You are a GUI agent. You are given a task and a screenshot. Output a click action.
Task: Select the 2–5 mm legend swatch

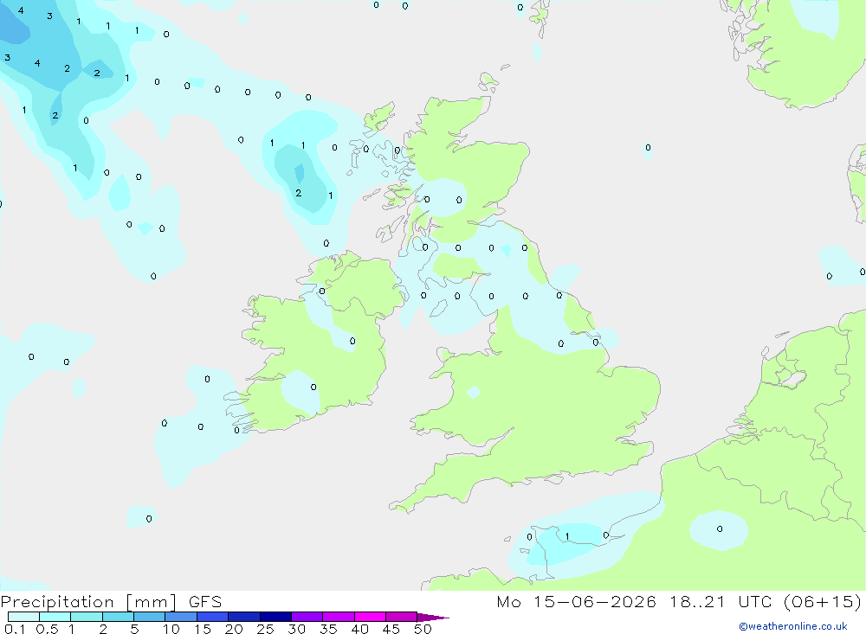pyautogui.click(x=118, y=617)
